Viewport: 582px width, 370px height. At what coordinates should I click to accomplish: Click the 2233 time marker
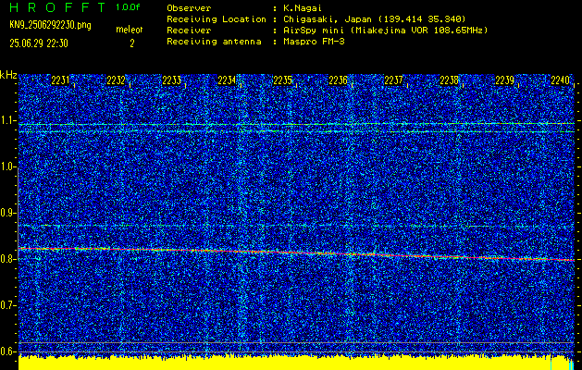pos(171,80)
